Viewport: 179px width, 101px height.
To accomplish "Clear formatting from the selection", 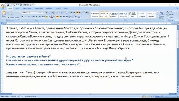I will point(53,13).
